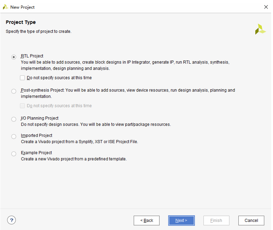Screen dimensions: 273x230
Task: Go back with the Back button
Action: click(147, 220)
